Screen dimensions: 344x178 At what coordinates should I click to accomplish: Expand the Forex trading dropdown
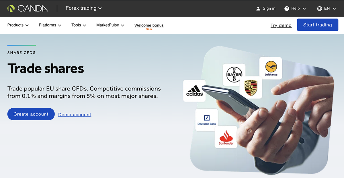[x=84, y=8]
